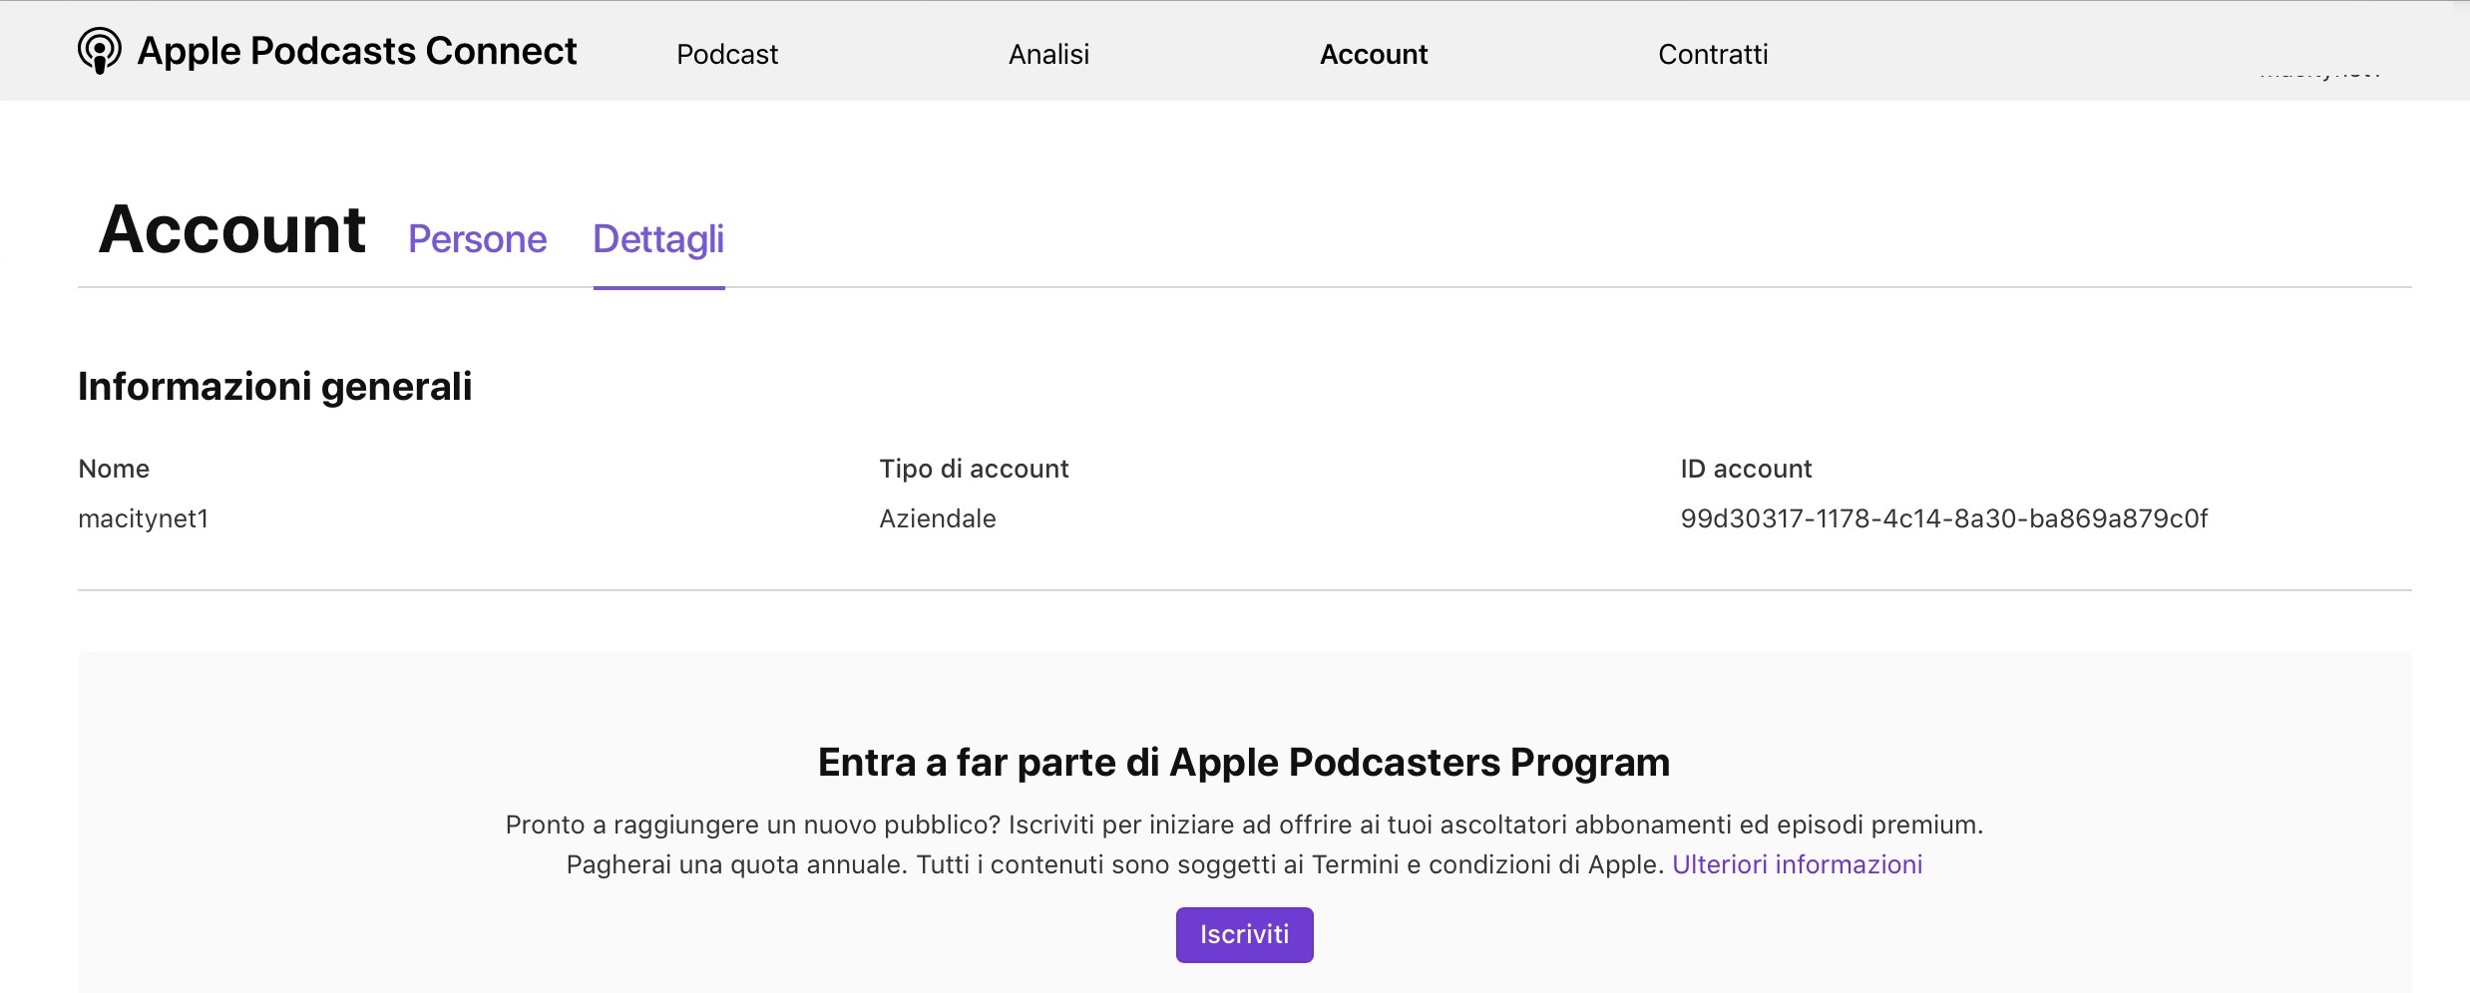Screen dimensions: 2470x993
Task: Switch to the Persone tab
Action: click(477, 239)
